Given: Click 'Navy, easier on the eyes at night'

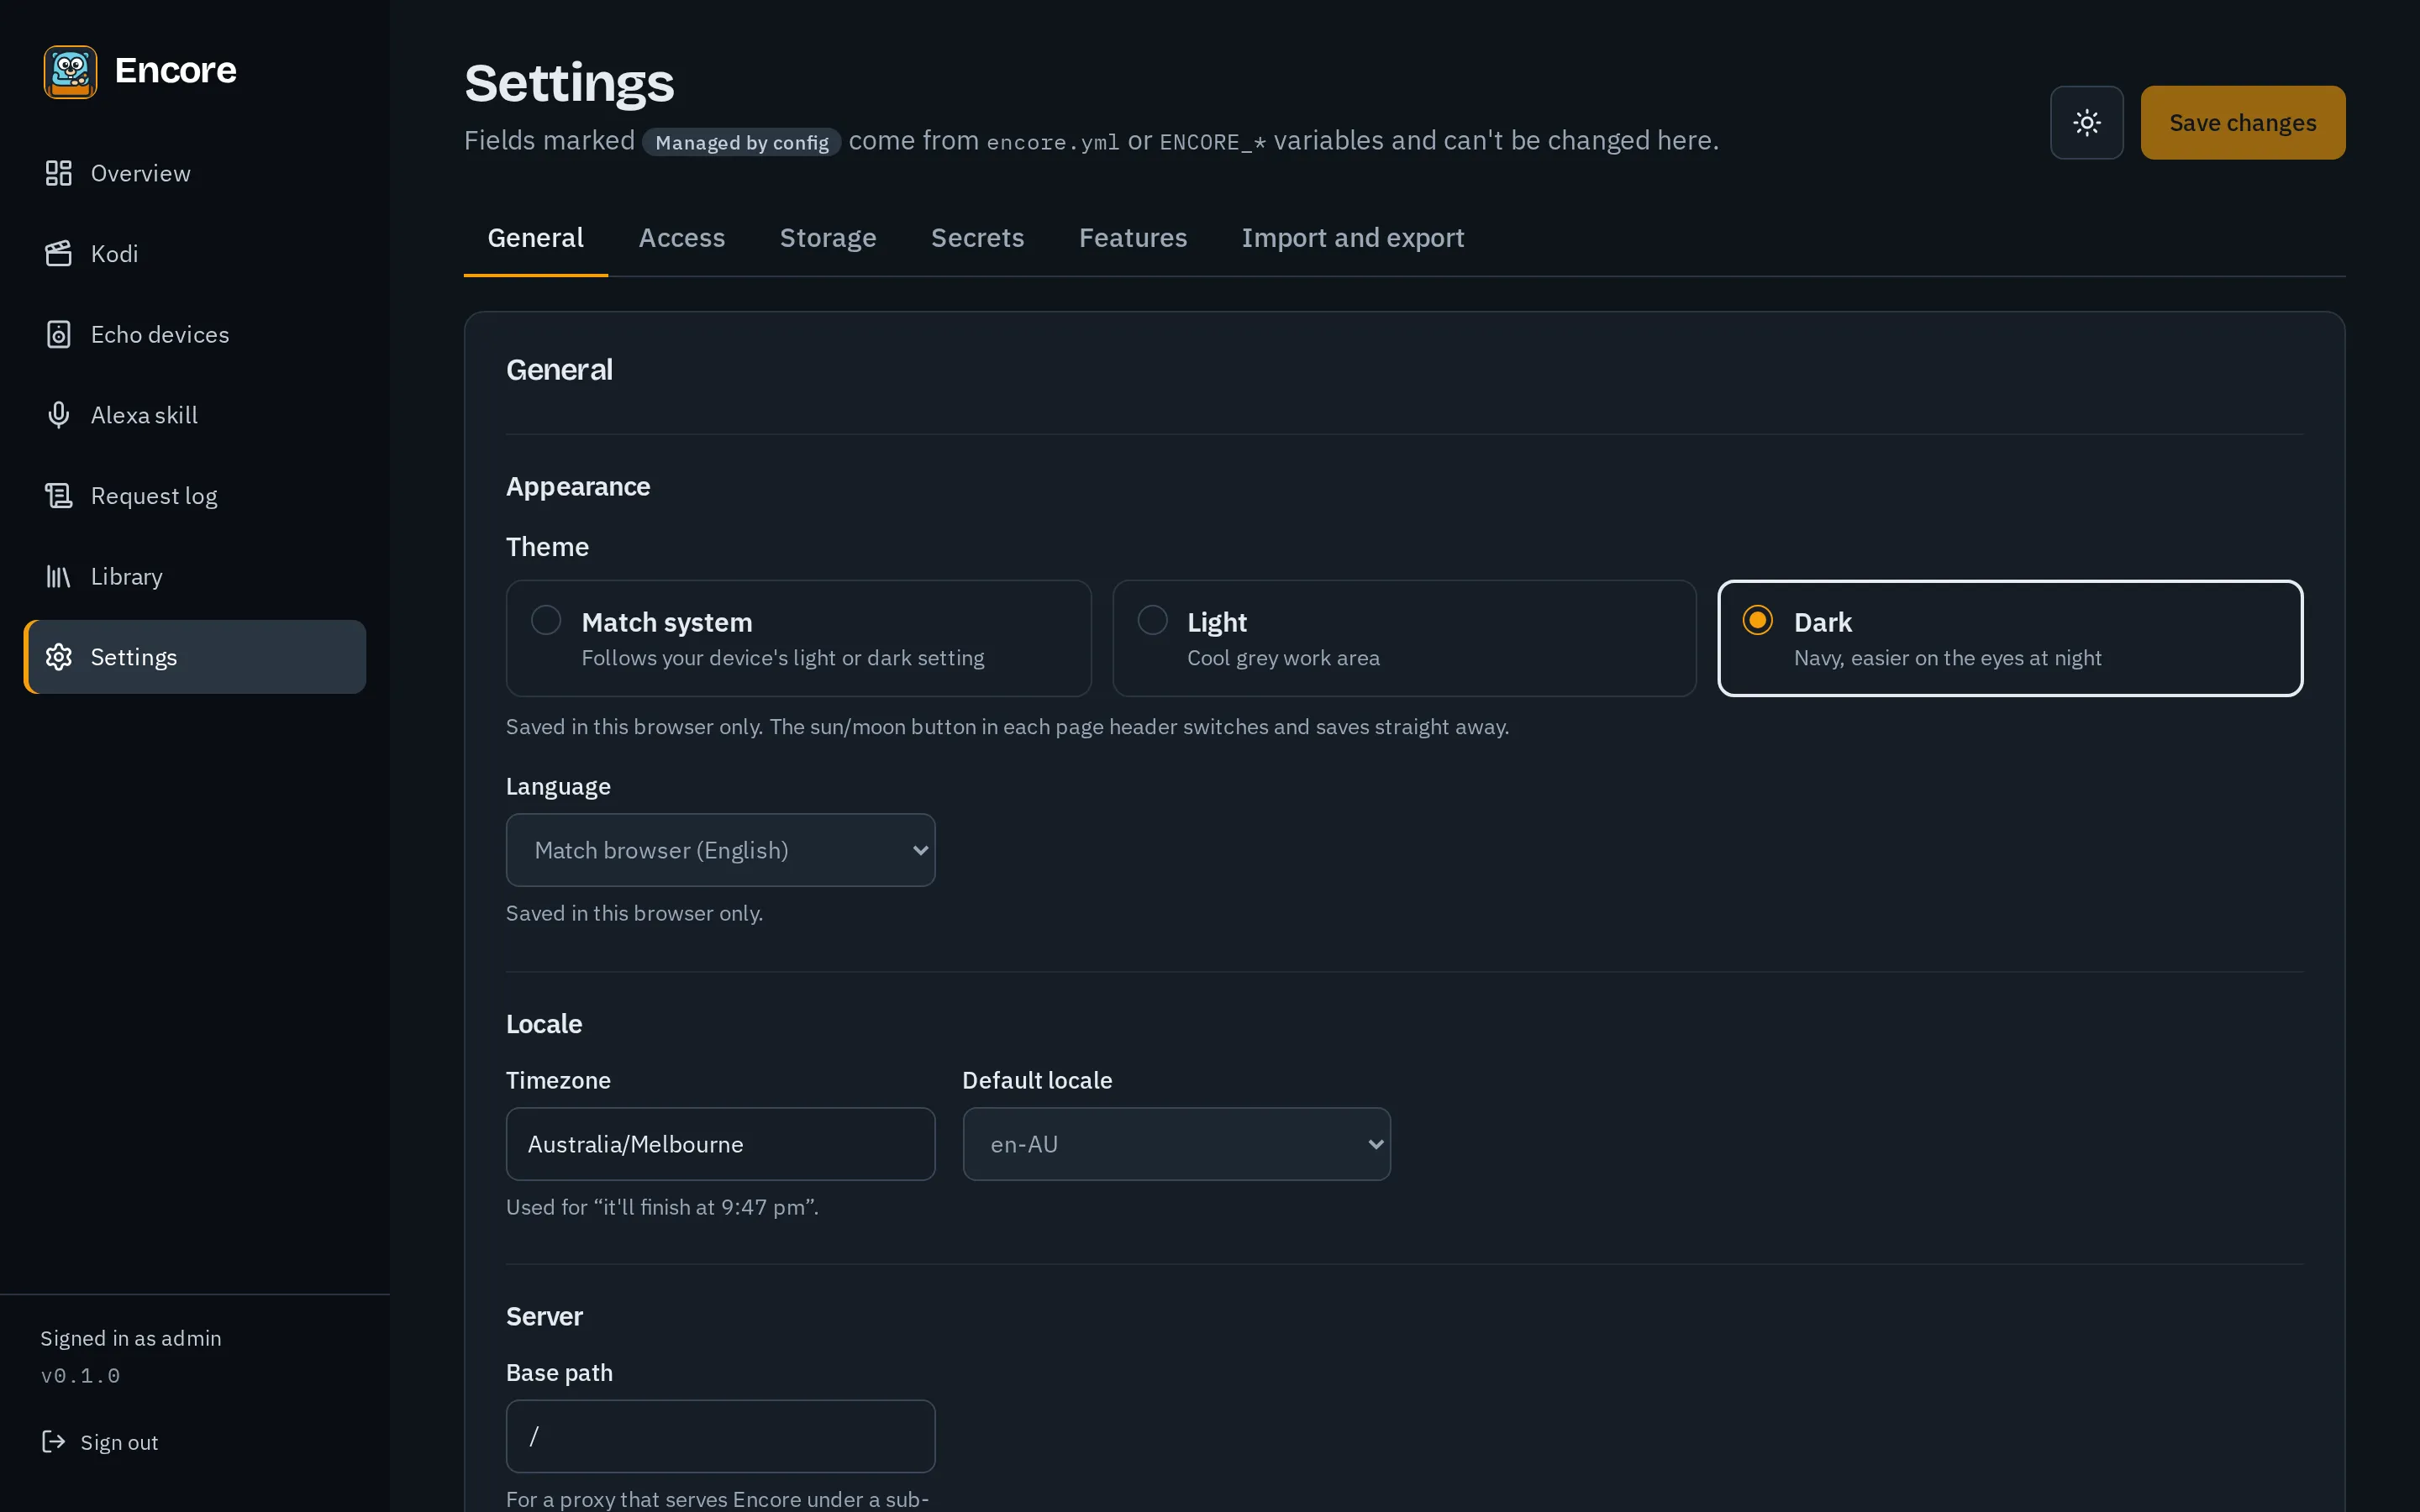Looking at the screenshot, I should [1947, 658].
